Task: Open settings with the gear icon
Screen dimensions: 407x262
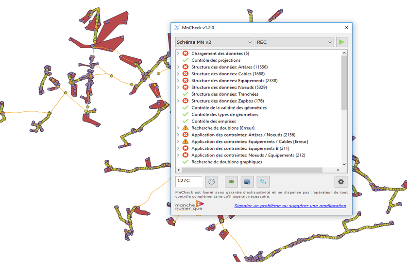Action: (x=341, y=182)
